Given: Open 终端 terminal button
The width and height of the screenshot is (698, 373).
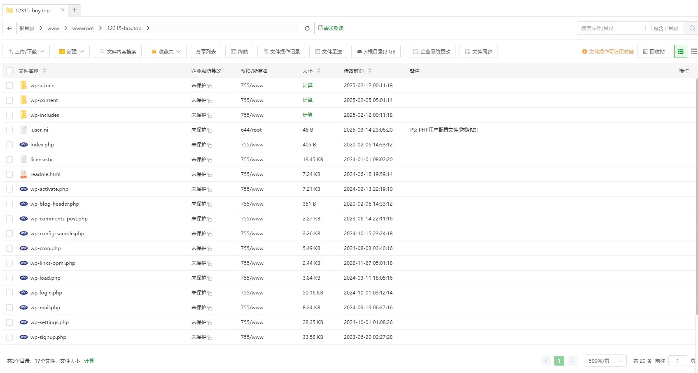Looking at the screenshot, I should [239, 51].
